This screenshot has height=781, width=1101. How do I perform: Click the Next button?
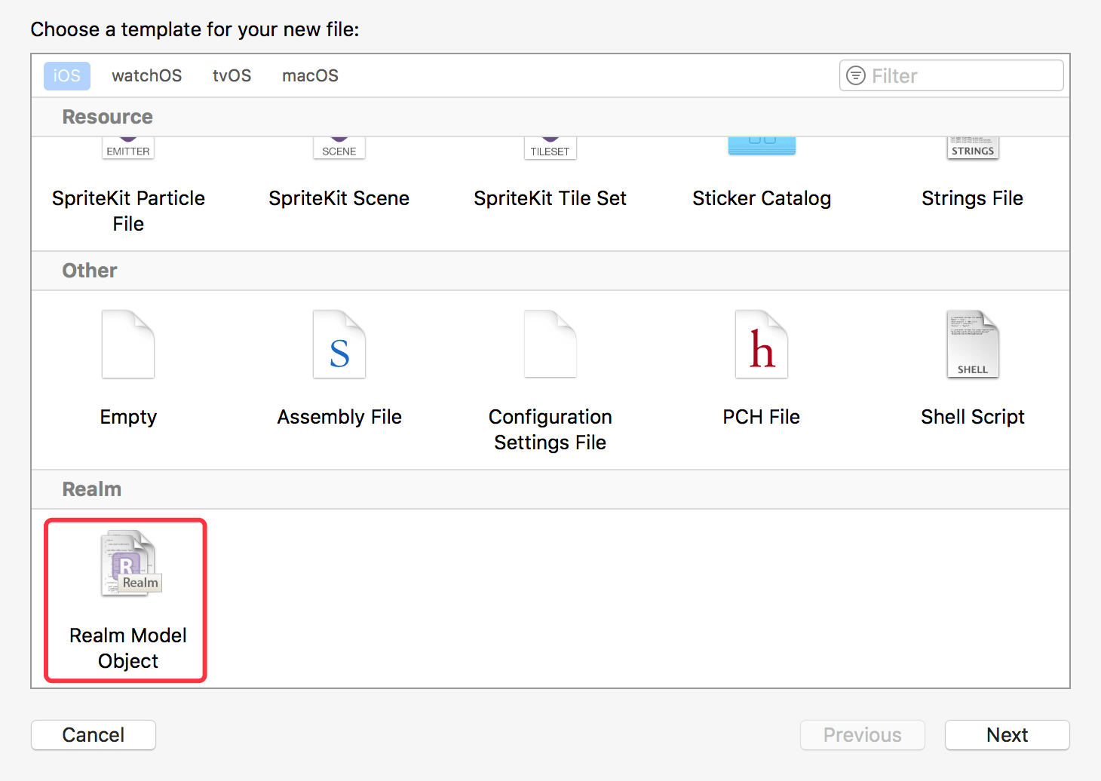(x=1007, y=735)
